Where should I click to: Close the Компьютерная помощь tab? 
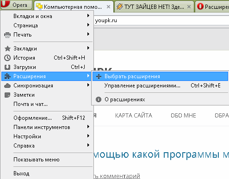pos(108,6)
